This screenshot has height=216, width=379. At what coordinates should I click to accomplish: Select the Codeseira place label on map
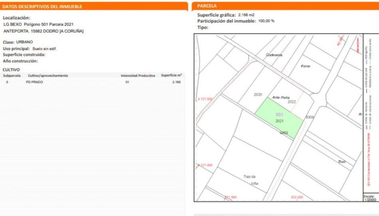(274, 55)
